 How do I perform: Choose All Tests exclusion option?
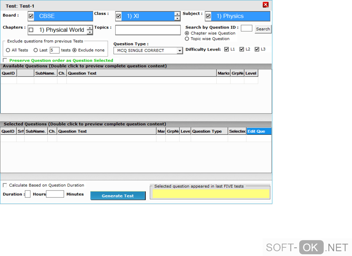(8, 50)
